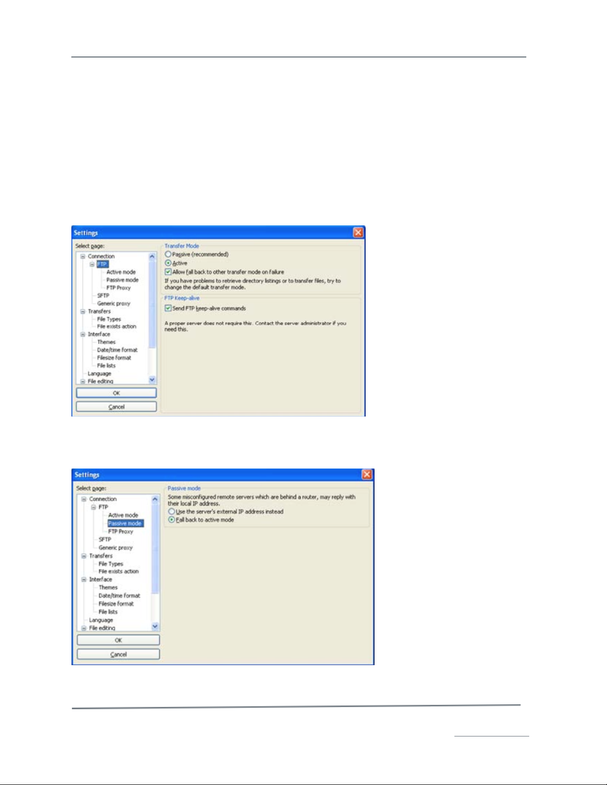The image size is (607, 785).
Task: Collapse Connection node in lower Settings tree
Action: pos(84,499)
